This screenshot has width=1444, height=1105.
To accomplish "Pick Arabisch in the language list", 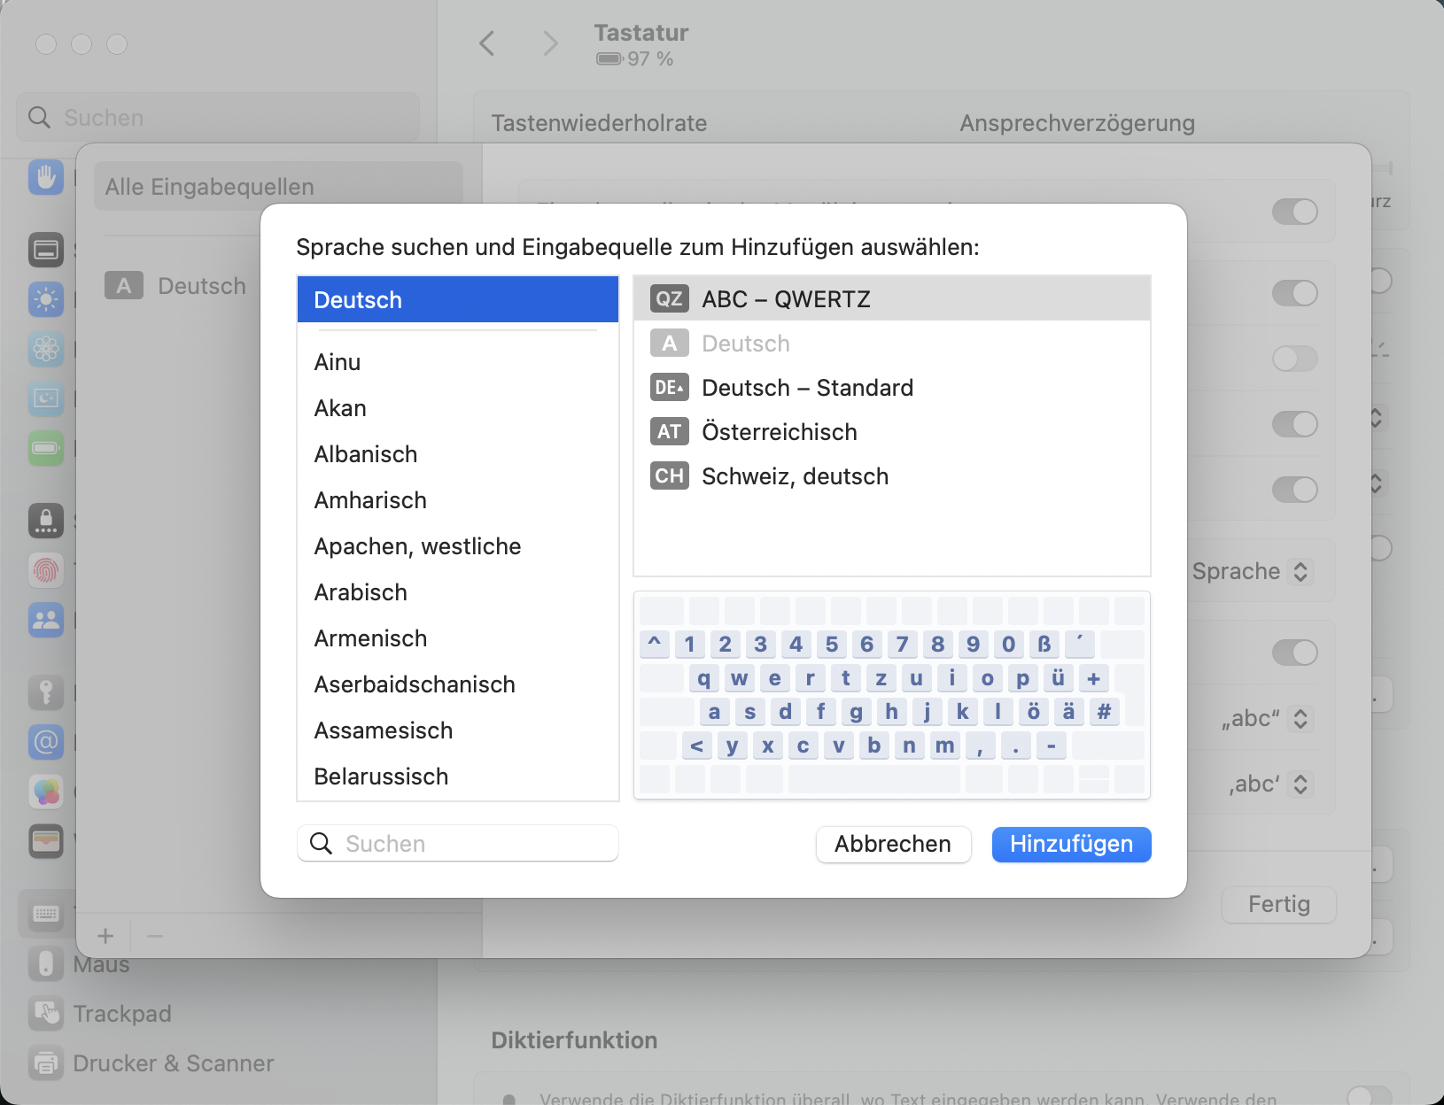I will coord(458,592).
